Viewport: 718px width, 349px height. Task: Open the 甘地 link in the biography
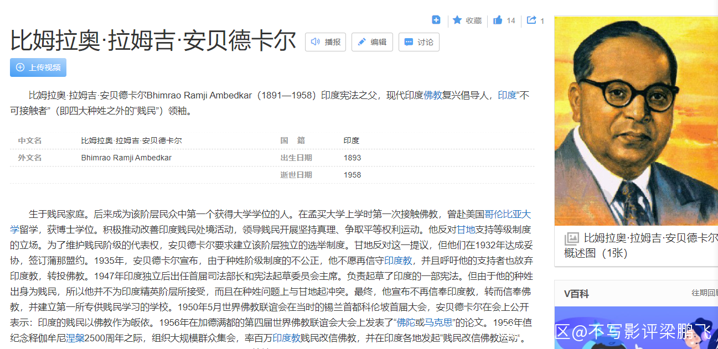click(x=466, y=229)
